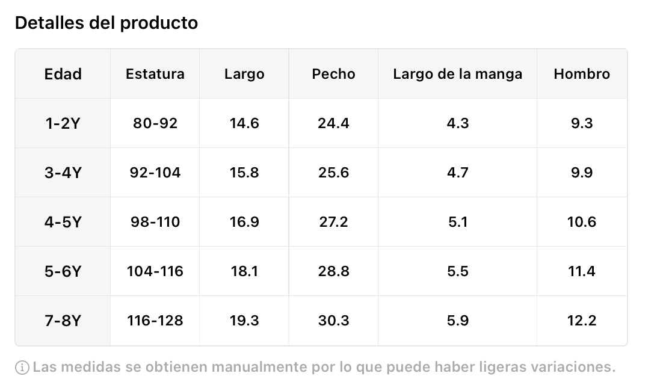Select the 7-8Y age row label
Screen dimensions: 666x385
(63, 321)
